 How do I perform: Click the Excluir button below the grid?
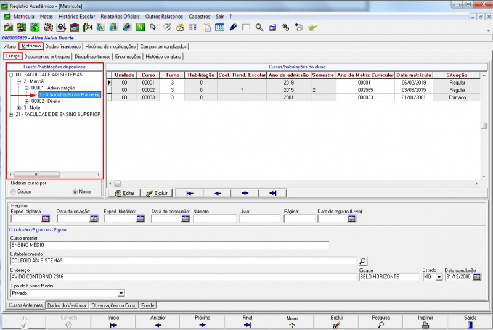pyautogui.click(x=155, y=193)
